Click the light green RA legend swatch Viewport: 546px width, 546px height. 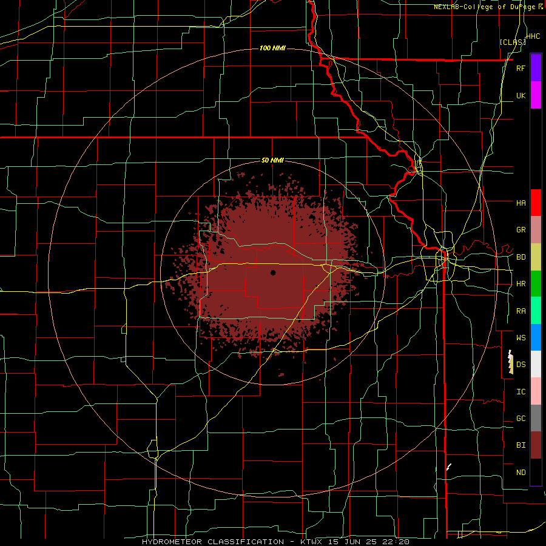(x=536, y=311)
